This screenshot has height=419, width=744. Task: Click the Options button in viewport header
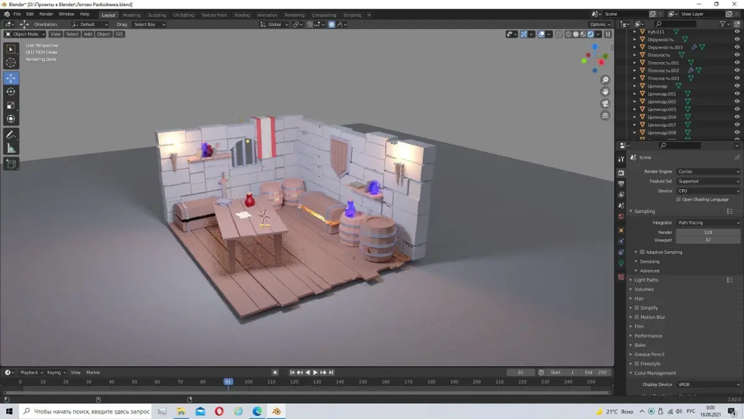(600, 24)
